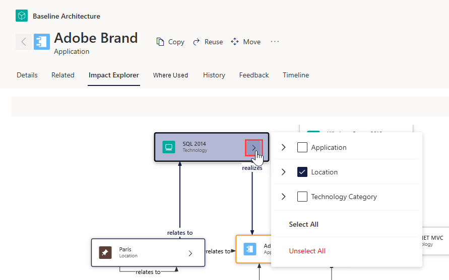Click the SQL 2014 technology icon
This screenshot has height=280, width=449.
pyautogui.click(x=169, y=147)
